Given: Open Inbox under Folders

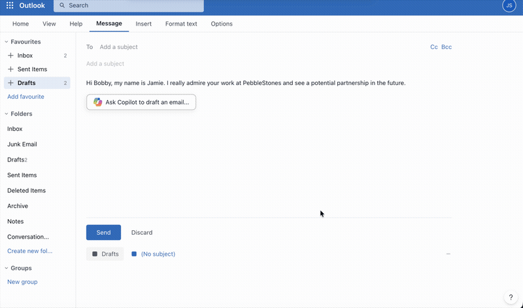Looking at the screenshot, I should coord(15,129).
